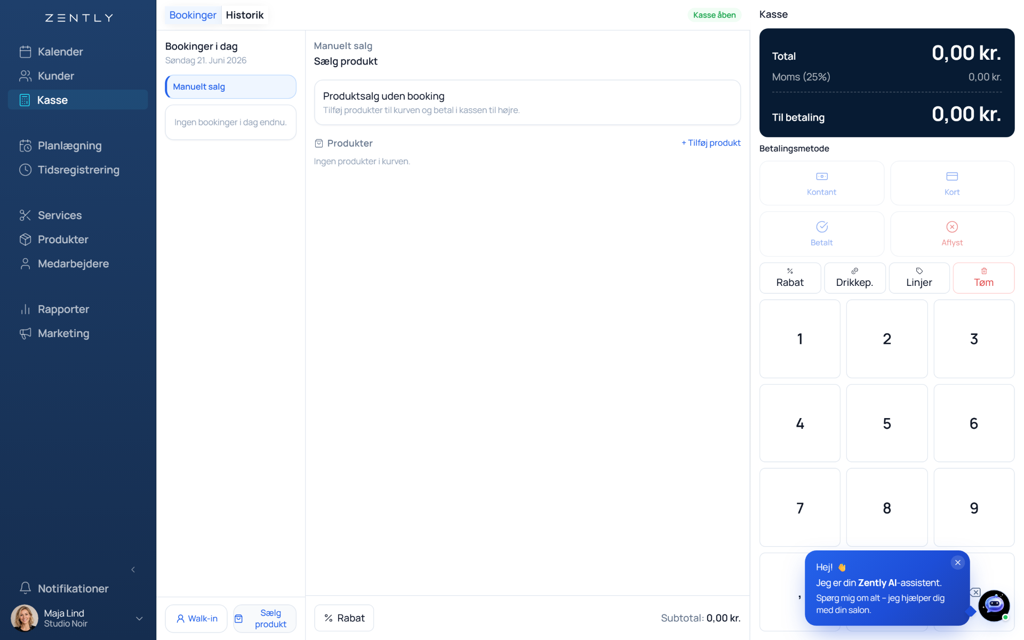Tap keypad number 8
This screenshot has width=1024, height=640.
pos(887,508)
